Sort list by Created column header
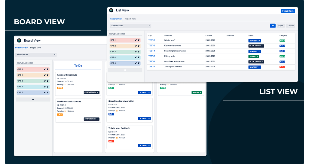 (x=209, y=36)
